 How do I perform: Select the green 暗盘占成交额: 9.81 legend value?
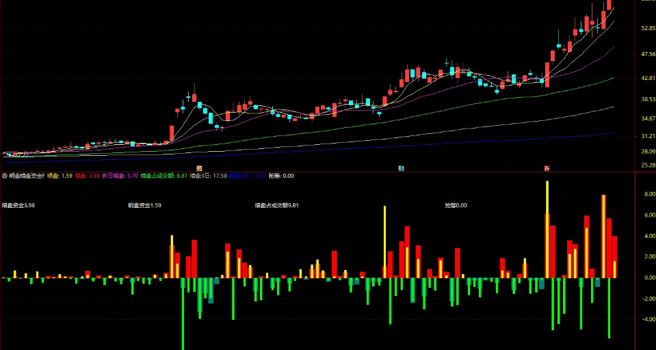coord(164,176)
